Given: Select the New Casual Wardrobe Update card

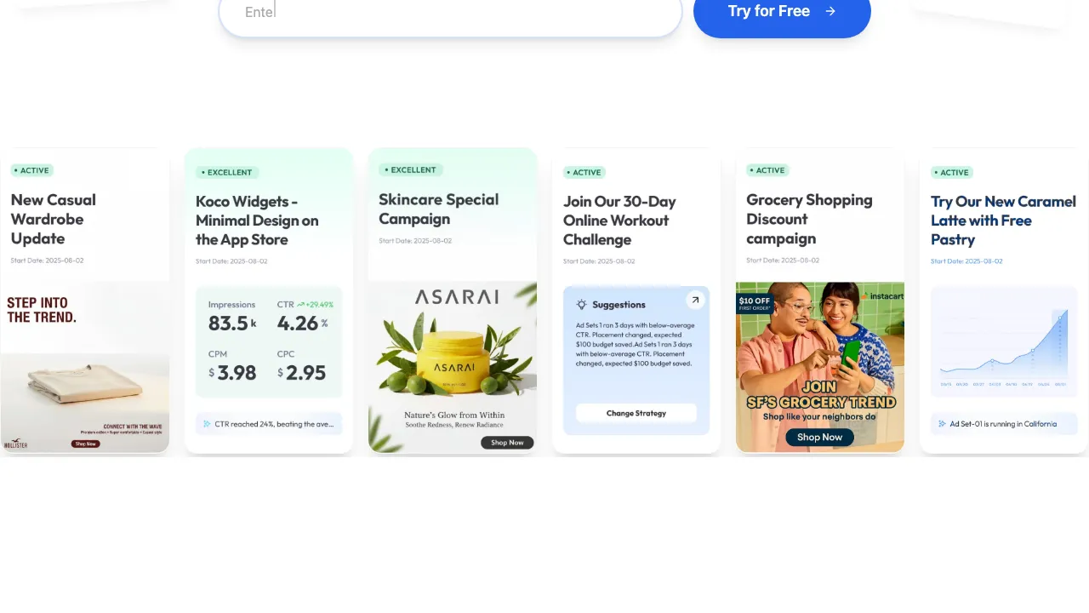Looking at the screenshot, I should (84, 298).
